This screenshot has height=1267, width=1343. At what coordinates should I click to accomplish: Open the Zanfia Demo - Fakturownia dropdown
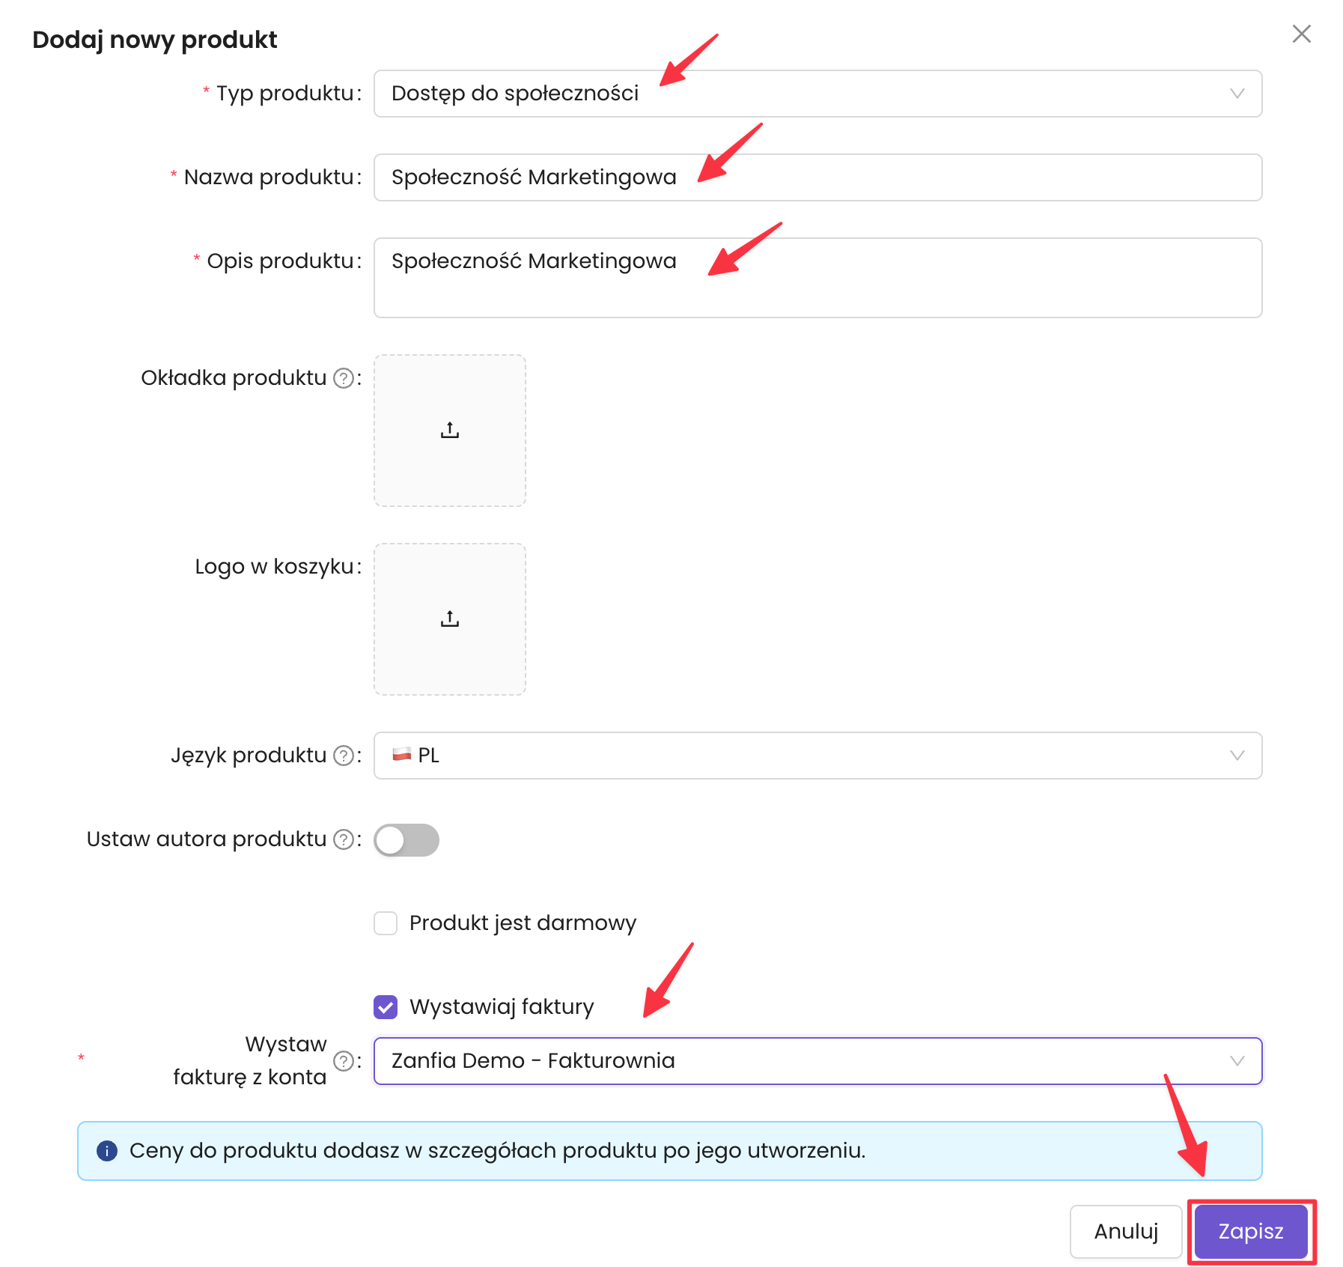point(817,1061)
